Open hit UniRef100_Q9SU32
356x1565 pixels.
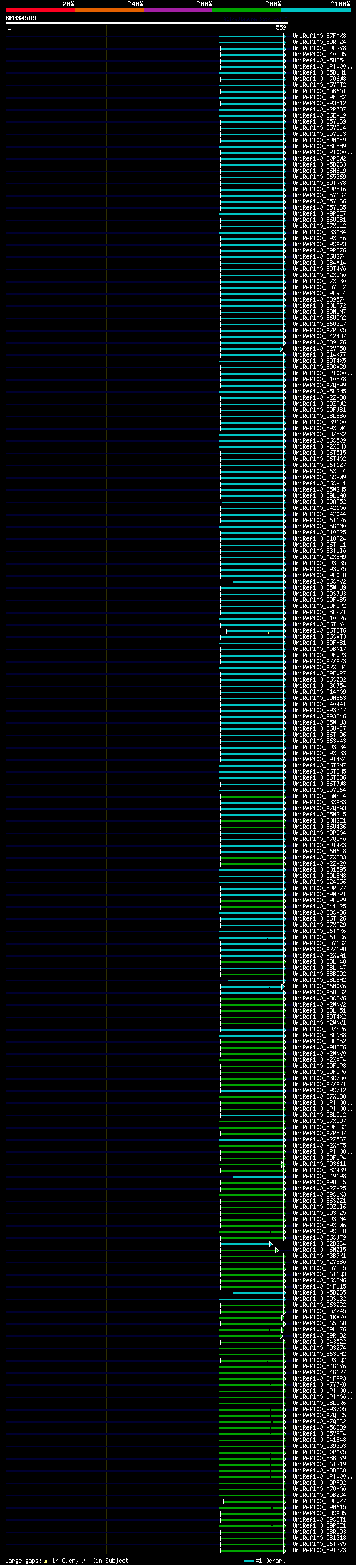click(x=320, y=1299)
